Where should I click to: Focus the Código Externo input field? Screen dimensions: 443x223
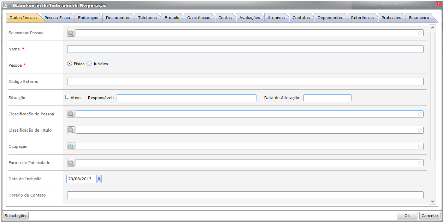[x=245, y=82]
